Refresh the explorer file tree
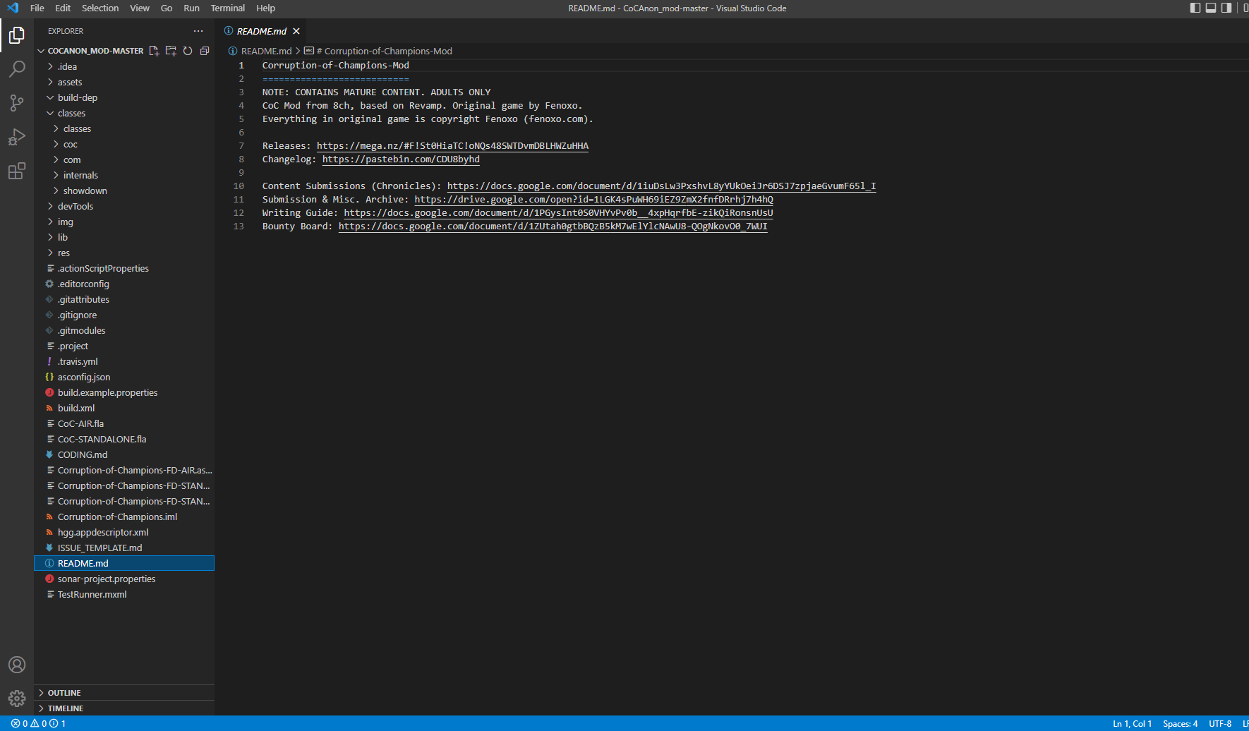The height and width of the screenshot is (731, 1249). pos(188,51)
